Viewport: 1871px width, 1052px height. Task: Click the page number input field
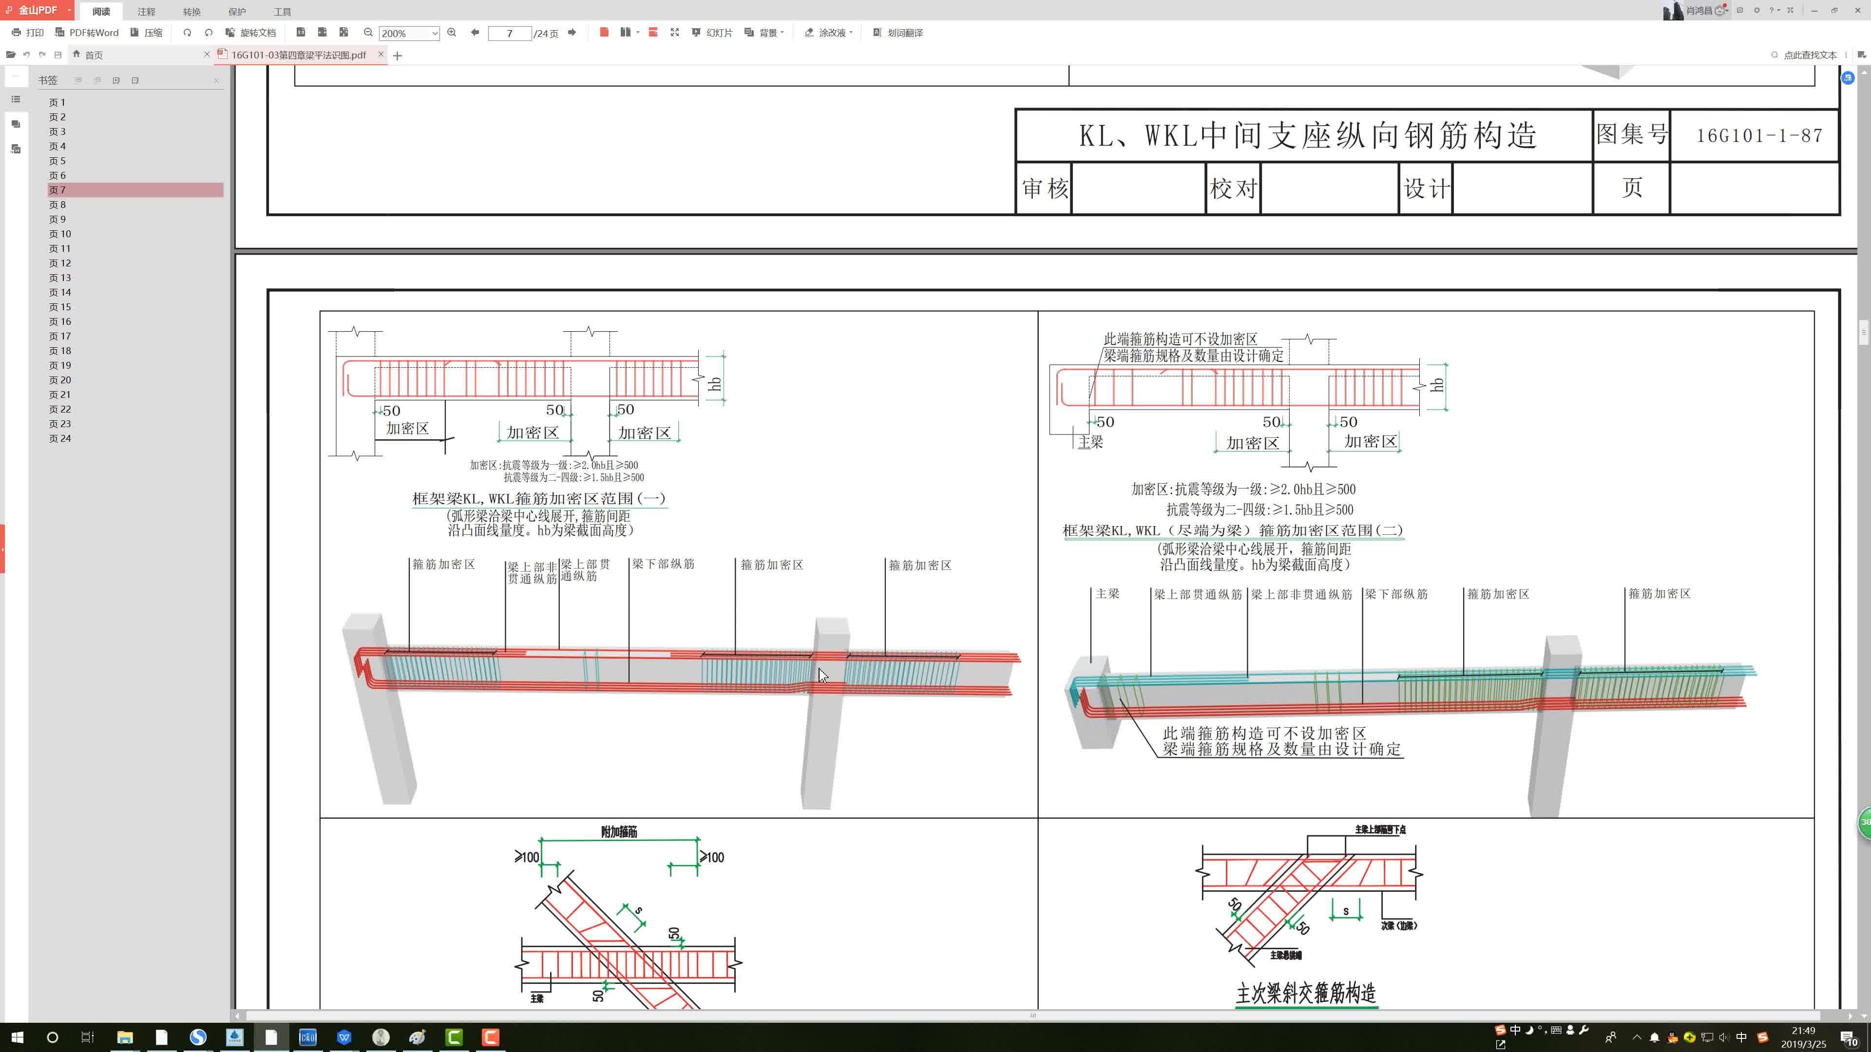pos(509,34)
